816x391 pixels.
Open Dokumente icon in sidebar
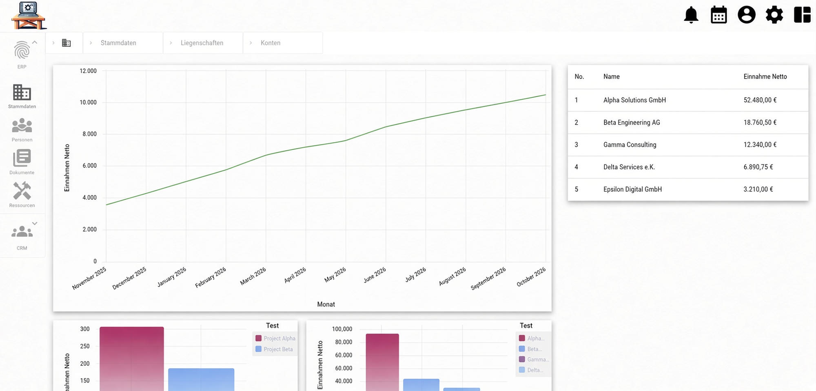point(22,158)
